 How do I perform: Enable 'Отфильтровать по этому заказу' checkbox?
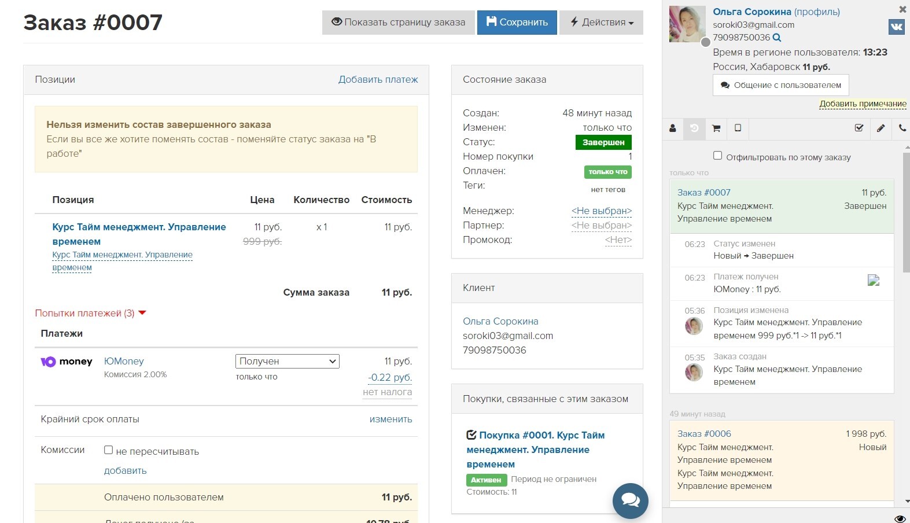[x=717, y=156]
